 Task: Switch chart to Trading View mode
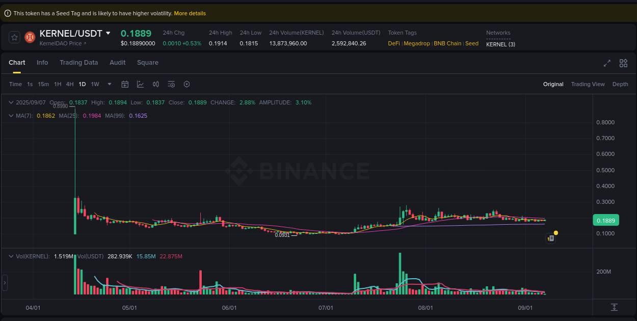pos(588,84)
